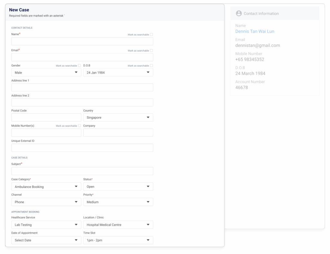The width and height of the screenshot is (330, 254).
Task: Click the D.O.B value 24 March 1984
Action: point(250,74)
